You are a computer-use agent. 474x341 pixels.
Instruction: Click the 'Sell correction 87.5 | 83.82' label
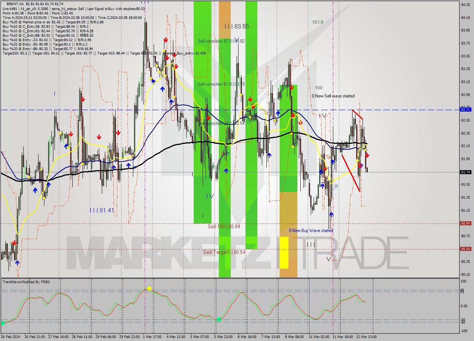(221, 41)
